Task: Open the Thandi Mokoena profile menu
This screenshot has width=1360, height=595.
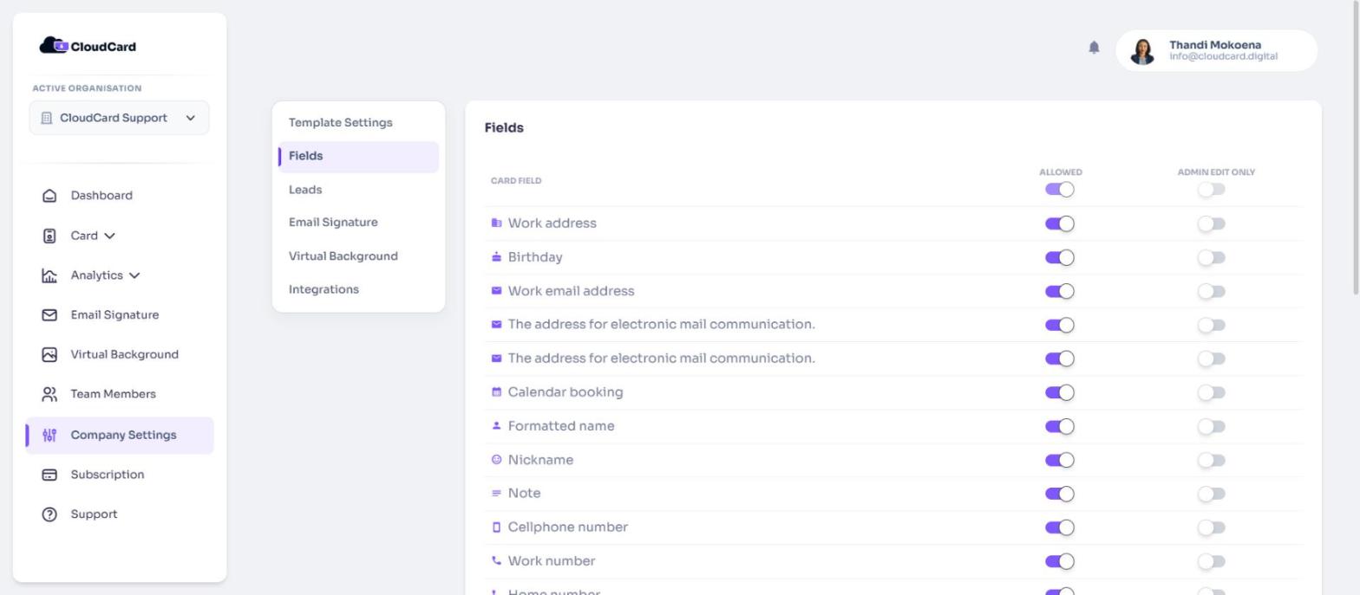Action: [x=1216, y=50]
